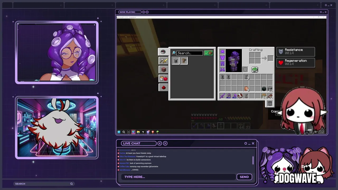Pick up the hotbar stack of 33
The width and height of the screenshot is (338, 190).
[x=270, y=96]
